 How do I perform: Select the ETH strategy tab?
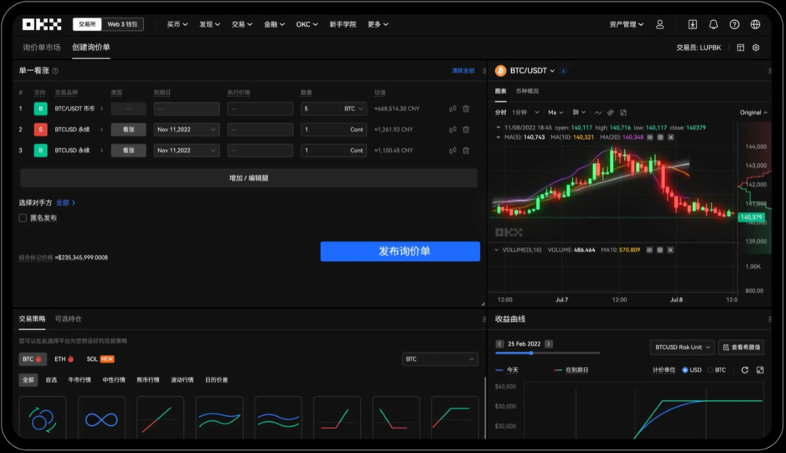point(64,359)
